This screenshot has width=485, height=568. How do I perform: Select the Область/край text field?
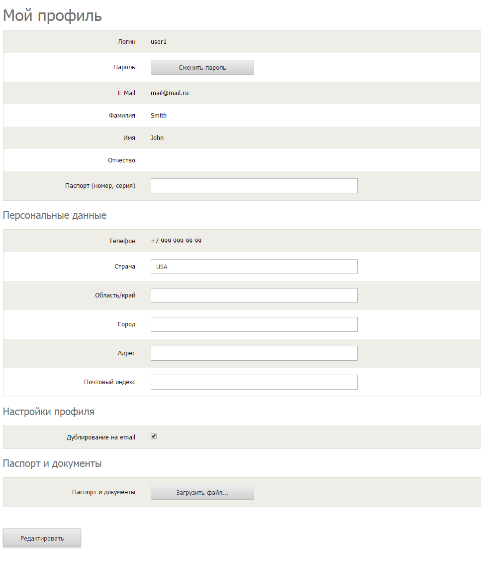[254, 295]
